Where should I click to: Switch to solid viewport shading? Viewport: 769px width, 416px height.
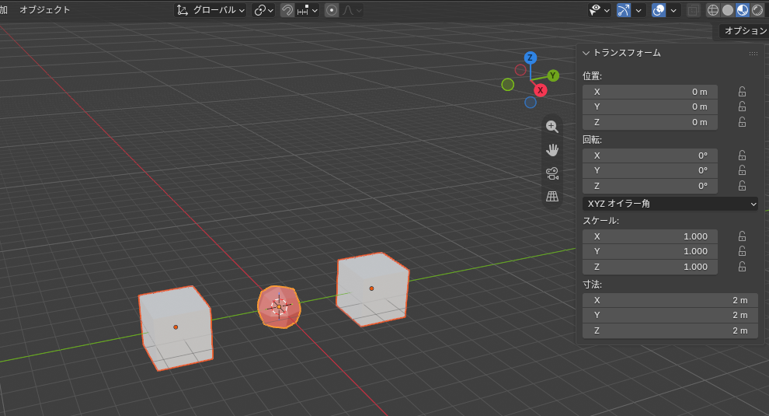pyautogui.click(x=728, y=10)
